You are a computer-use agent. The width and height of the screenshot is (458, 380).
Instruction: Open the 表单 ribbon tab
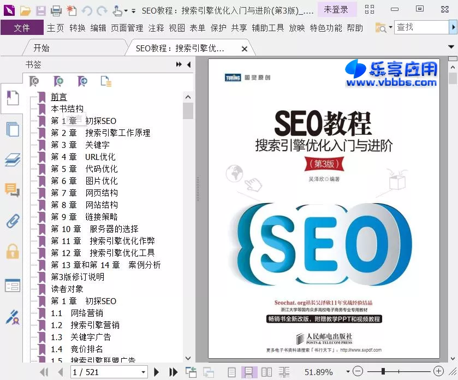coord(198,28)
